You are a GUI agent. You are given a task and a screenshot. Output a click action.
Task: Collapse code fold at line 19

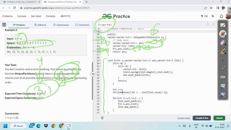click(x=101, y=60)
